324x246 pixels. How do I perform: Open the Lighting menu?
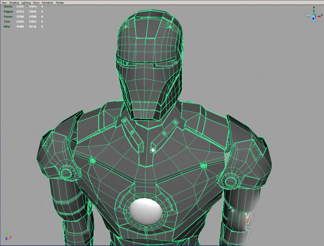click(x=26, y=2)
